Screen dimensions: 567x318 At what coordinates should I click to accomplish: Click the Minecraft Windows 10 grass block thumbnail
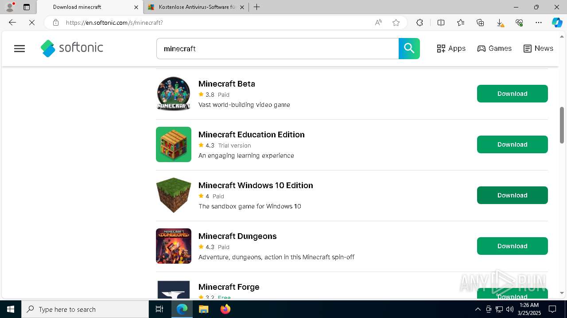[x=174, y=195]
